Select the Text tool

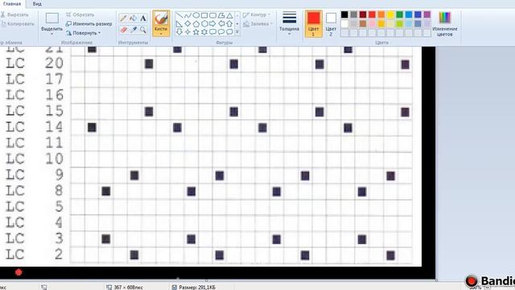tap(143, 18)
